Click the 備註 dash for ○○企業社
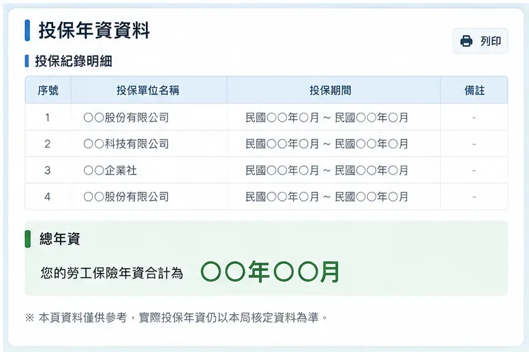Screen dimensions: 529x352 point(474,170)
